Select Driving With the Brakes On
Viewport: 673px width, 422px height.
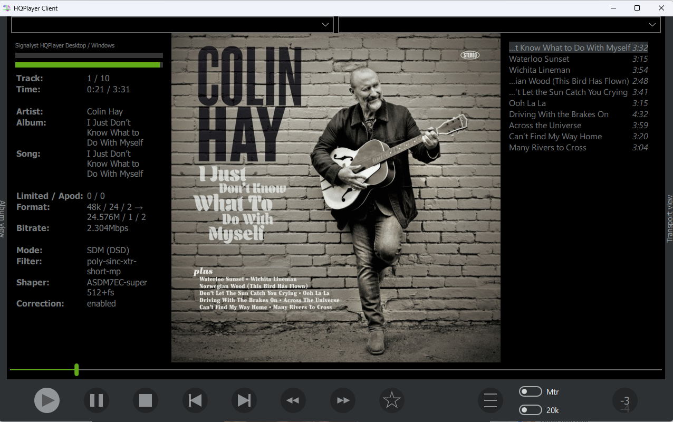tap(578, 114)
